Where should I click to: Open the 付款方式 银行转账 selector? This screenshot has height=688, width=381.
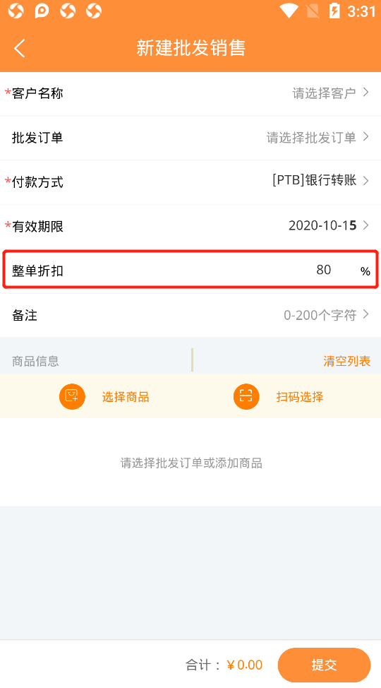click(x=190, y=182)
